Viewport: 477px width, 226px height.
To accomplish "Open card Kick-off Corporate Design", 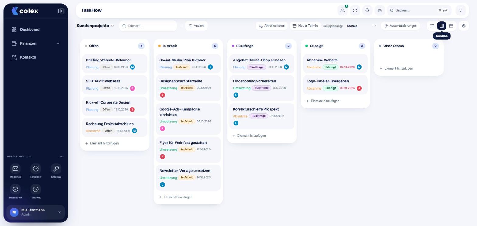I will (x=115, y=106).
